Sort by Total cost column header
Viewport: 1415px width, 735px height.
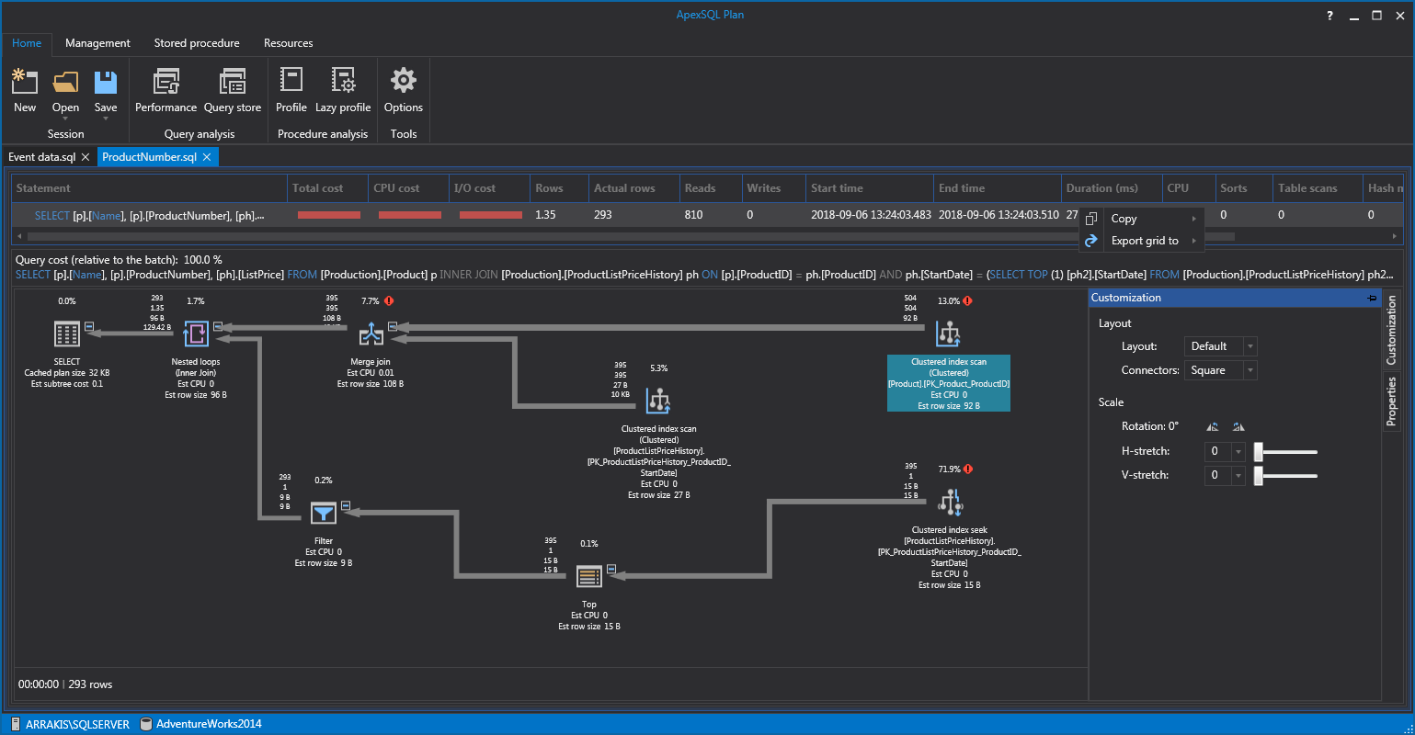tap(327, 188)
